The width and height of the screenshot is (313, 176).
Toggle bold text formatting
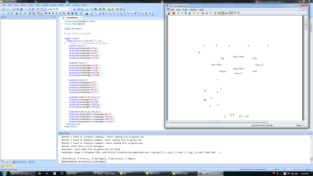[49, 13]
